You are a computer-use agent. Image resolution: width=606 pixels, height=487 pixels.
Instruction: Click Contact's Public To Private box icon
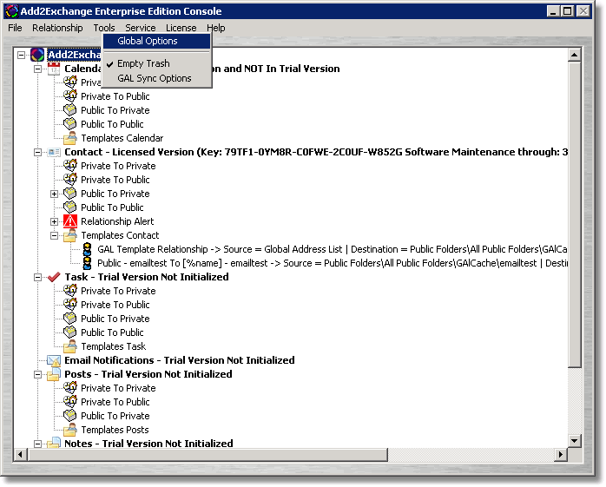[70, 194]
